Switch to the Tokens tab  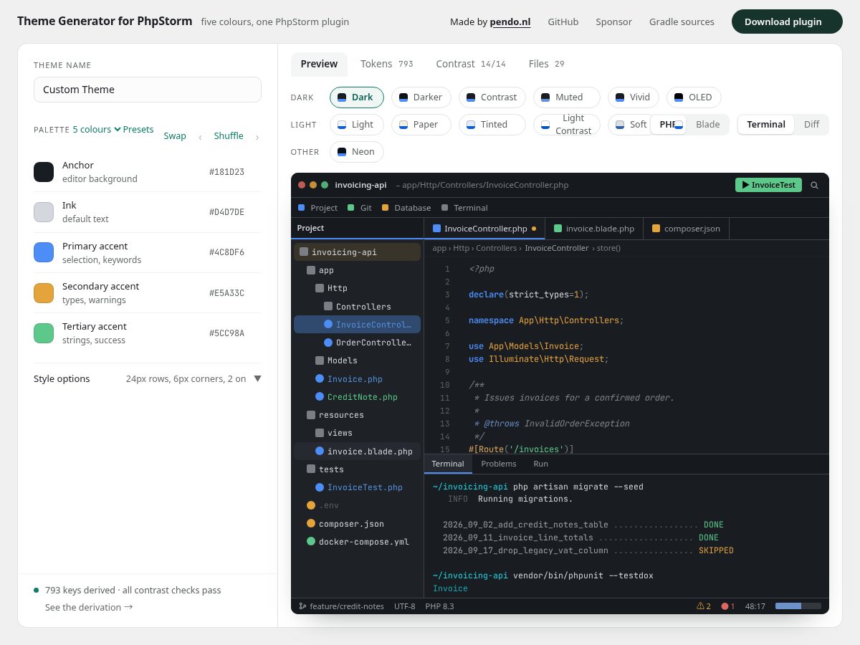[387, 64]
